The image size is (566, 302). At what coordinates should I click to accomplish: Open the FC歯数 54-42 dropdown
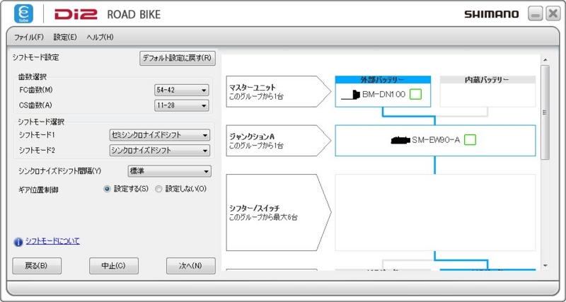(x=182, y=91)
